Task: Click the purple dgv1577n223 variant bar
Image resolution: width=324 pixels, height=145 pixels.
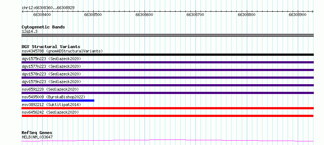Action: (167, 70)
